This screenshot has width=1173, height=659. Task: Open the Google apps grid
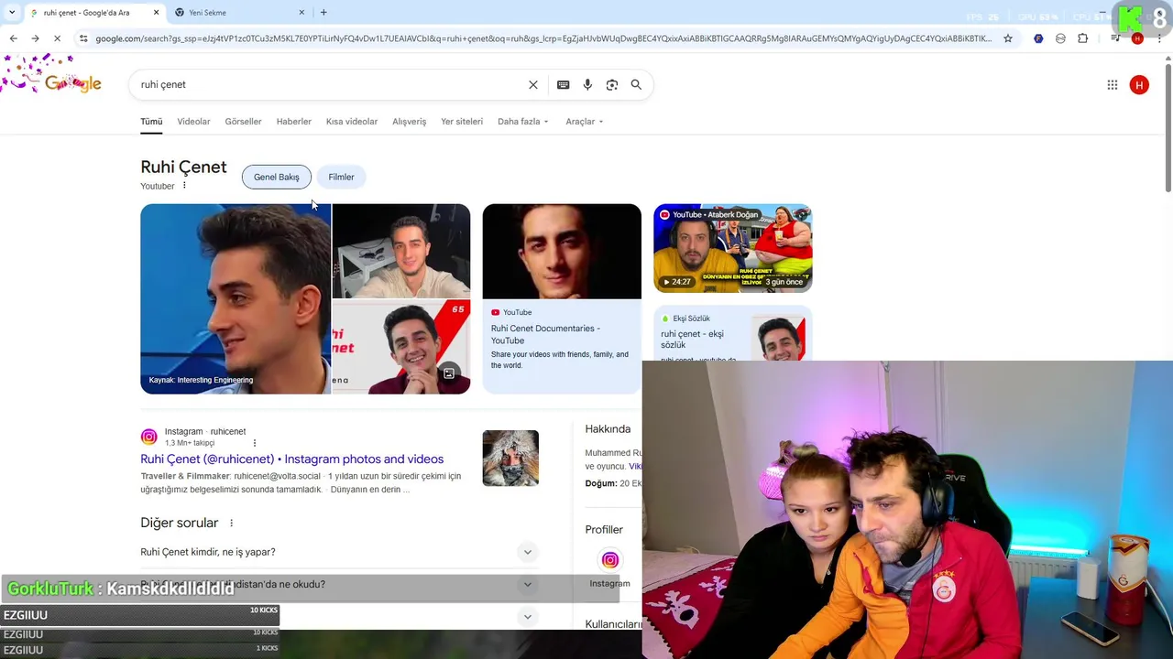1113,85
